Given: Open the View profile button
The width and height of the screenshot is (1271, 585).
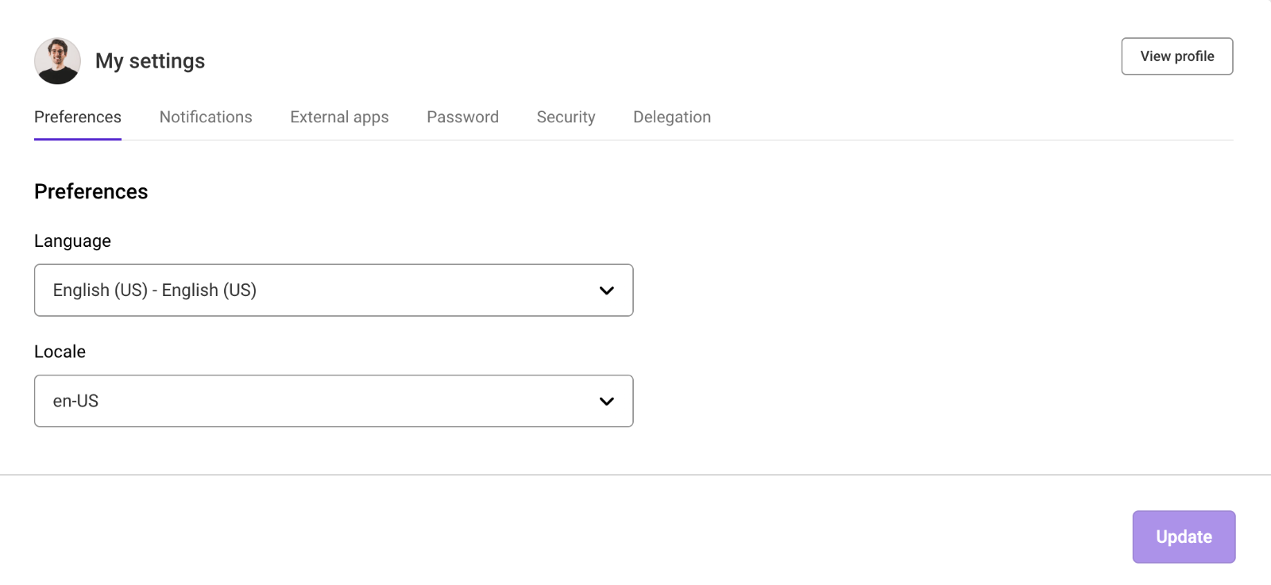Looking at the screenshot, I should (x=1176, y=56).
